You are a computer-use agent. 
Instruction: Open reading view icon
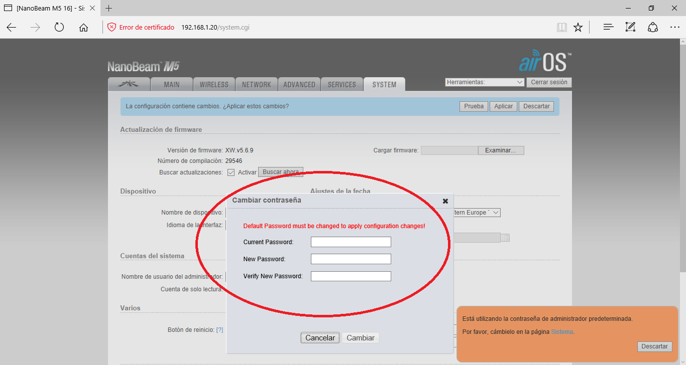(x=562, y=27)
